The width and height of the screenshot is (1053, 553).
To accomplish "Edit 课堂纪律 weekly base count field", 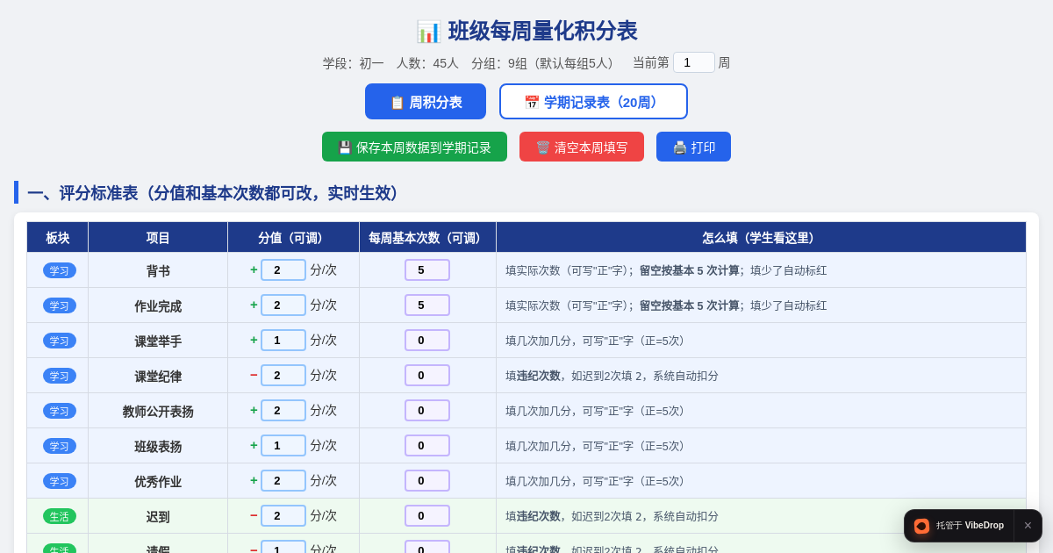I will [x=427, y=375].
